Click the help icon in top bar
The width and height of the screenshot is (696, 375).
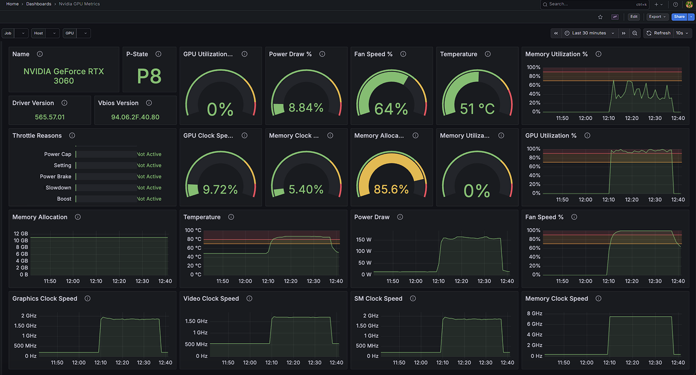click(676, 4)
